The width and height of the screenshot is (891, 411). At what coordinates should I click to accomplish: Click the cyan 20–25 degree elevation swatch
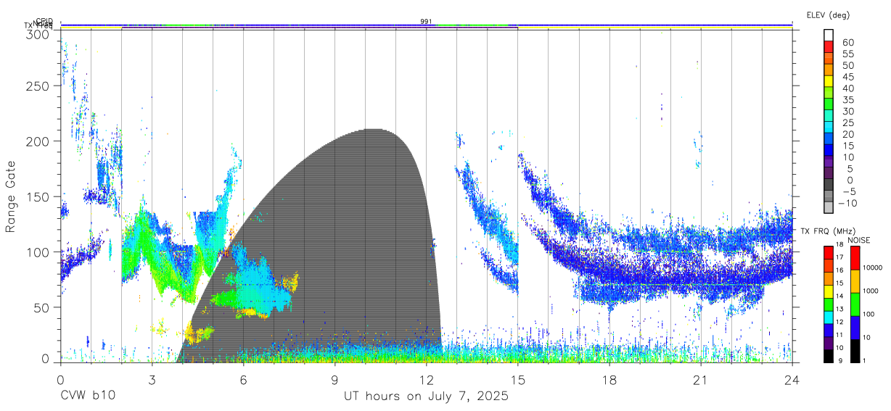point(829,128)
